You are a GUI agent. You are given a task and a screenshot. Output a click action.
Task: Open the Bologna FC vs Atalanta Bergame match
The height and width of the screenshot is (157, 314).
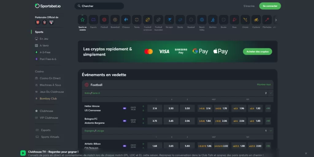tap(94, 121)
